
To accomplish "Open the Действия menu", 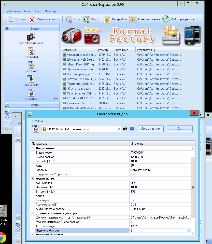I will click(x=13, y=11).
